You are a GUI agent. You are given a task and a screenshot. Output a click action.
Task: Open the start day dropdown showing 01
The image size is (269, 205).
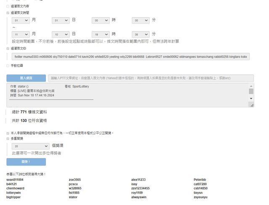pos(61,20)
